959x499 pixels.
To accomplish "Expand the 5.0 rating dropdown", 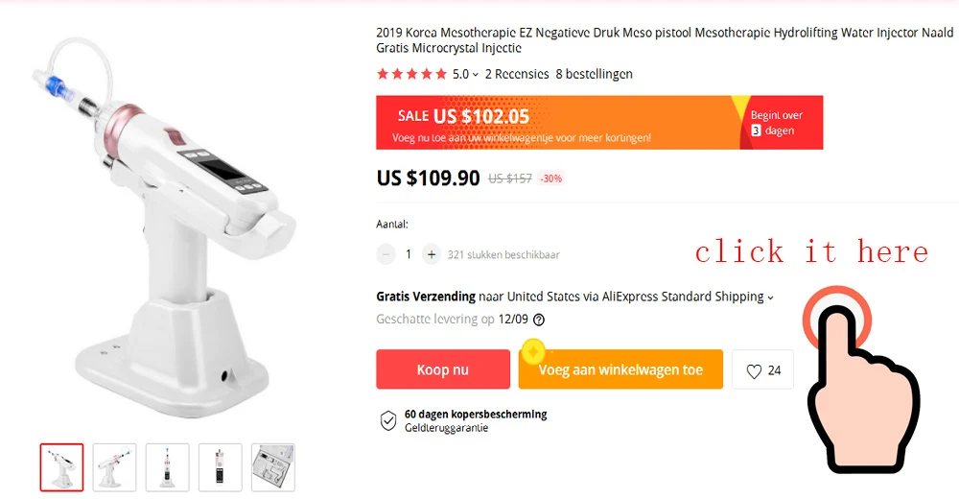I will pos(465,74).
